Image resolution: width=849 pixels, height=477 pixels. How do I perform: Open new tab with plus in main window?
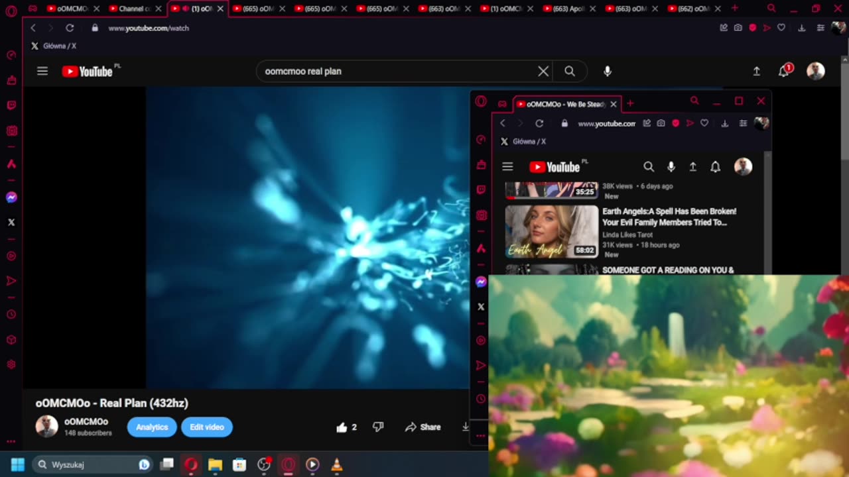click(x=734, y=9)
